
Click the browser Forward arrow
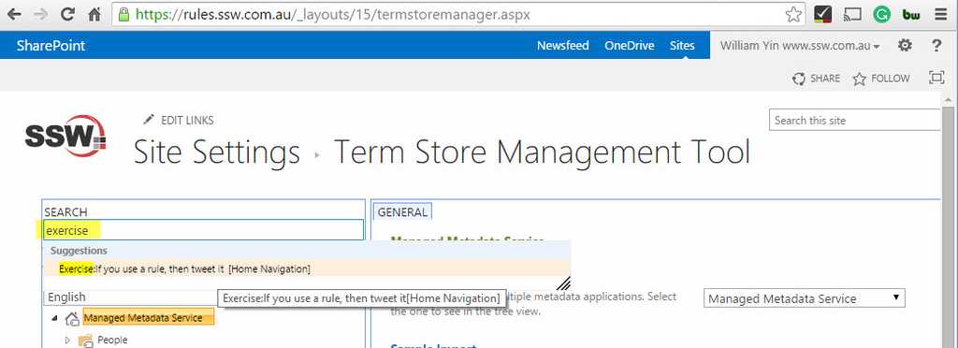click(x=40, y=14)
